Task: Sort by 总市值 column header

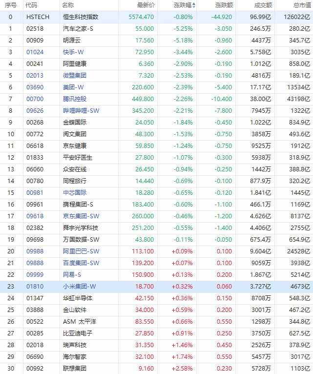Action: click(302, 5)
